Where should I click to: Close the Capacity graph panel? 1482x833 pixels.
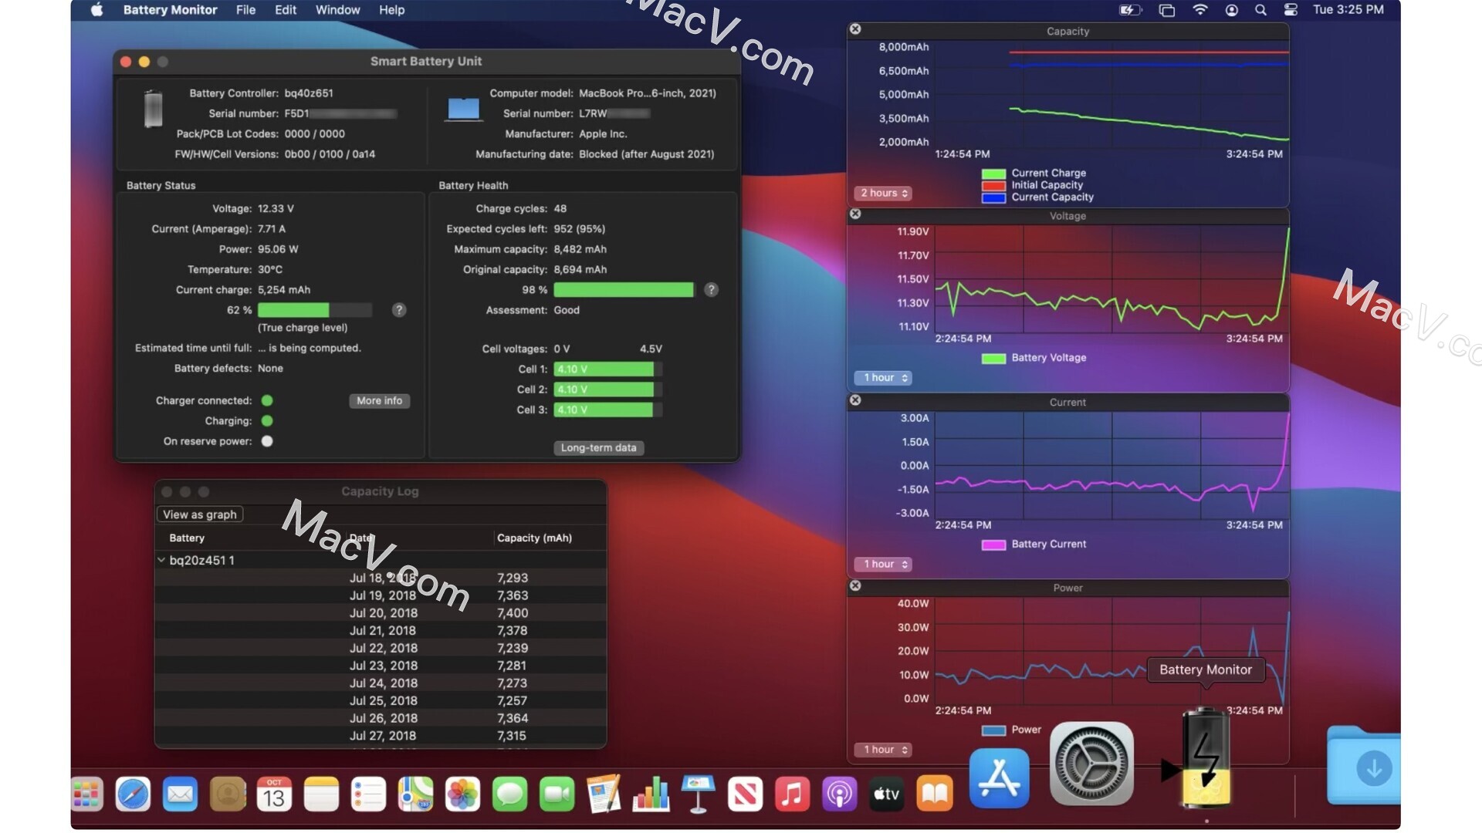tap(855, 29)
